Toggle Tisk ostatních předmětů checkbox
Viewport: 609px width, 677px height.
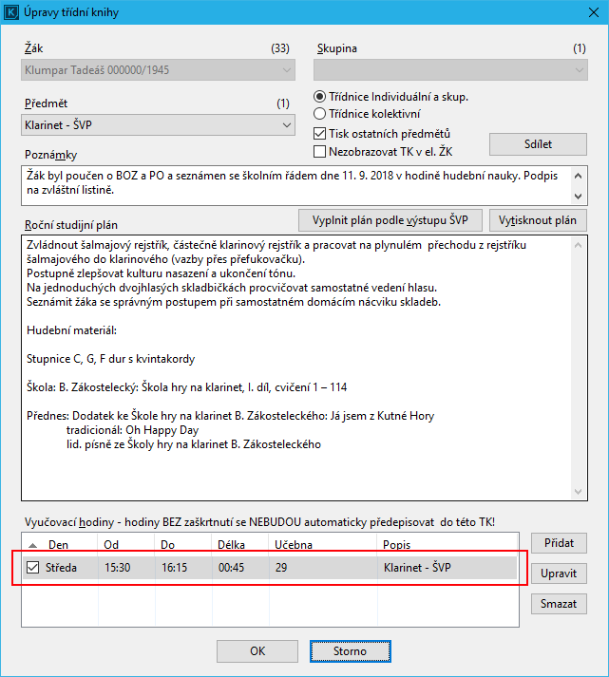(320, 134)
